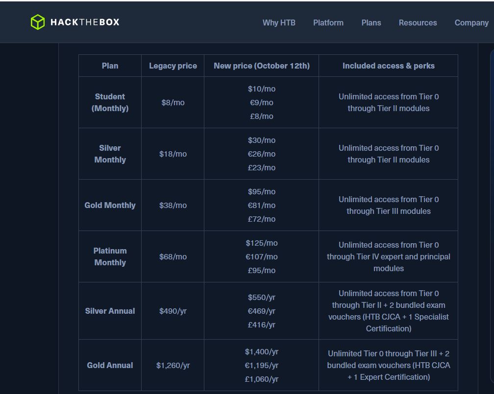
Task: Click the HACKTHEBOX wordmark
Action: 85,22
